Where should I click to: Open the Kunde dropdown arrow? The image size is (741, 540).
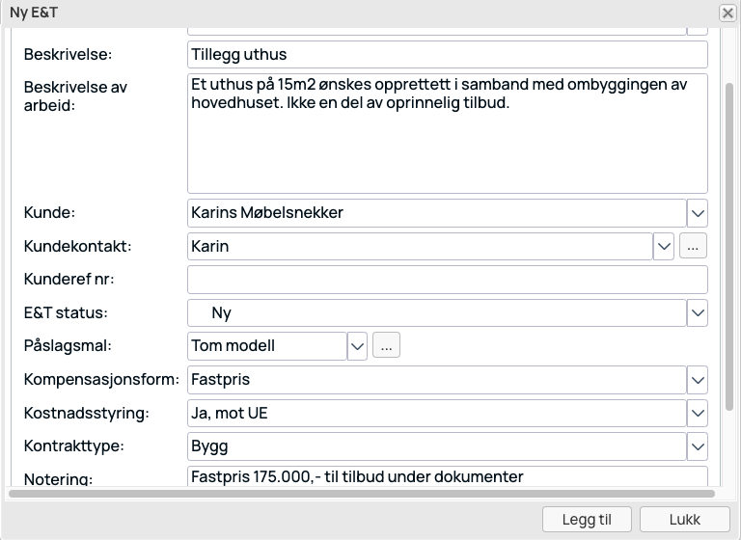click(698, 213)
